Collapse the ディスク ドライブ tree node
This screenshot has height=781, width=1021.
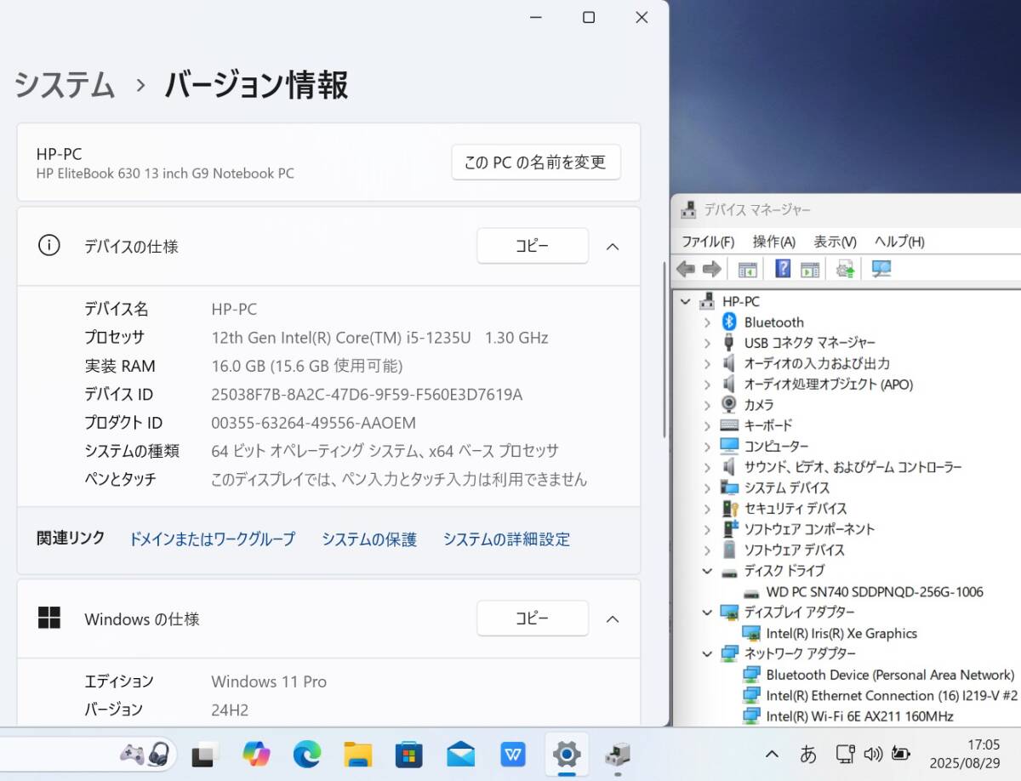click(707, 571)
